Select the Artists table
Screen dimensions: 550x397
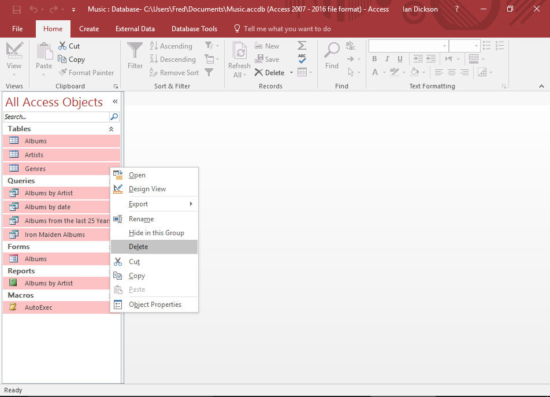click(62, 155)
